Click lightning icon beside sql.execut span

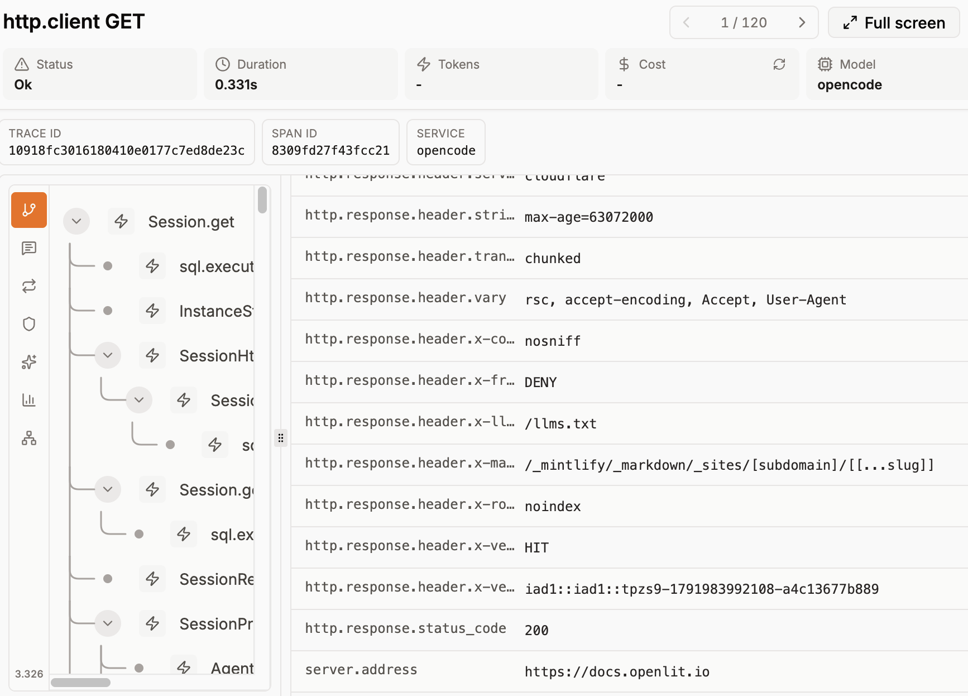click(x=152, y=266)
